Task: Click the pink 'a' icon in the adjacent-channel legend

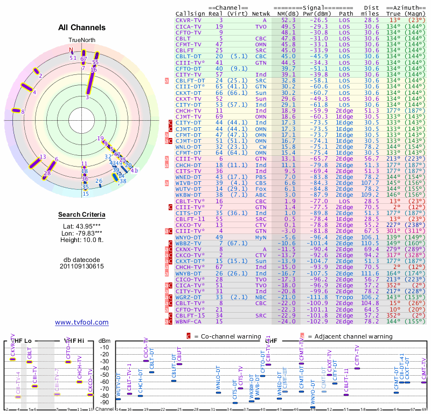Action: click(x=302, y=336)
